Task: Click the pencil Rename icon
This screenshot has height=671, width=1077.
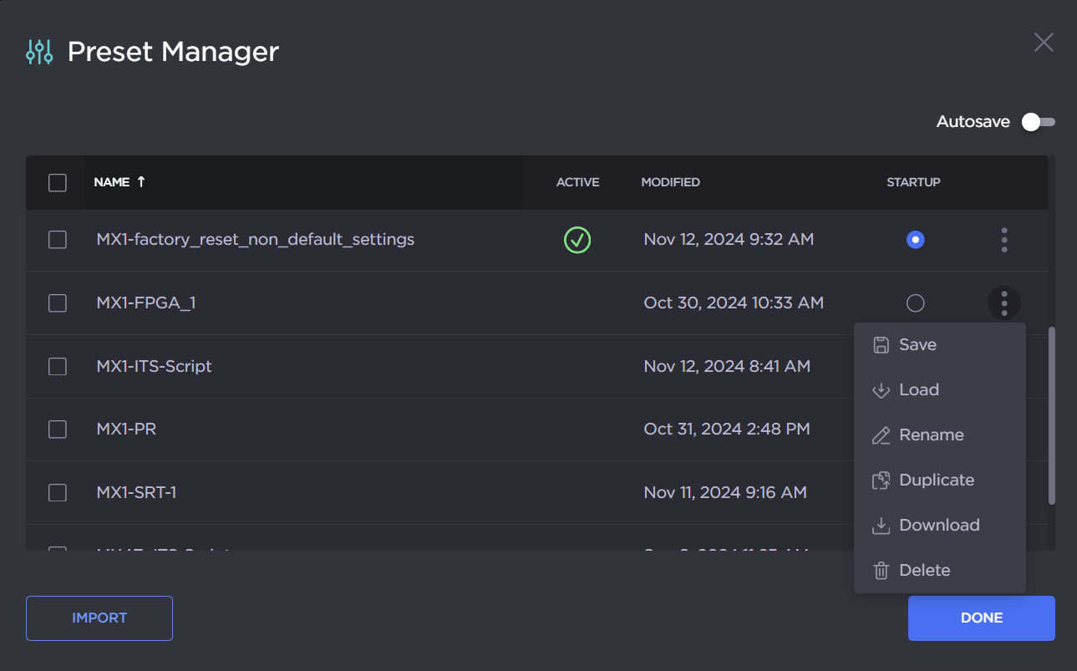Action: pos(881,435)
